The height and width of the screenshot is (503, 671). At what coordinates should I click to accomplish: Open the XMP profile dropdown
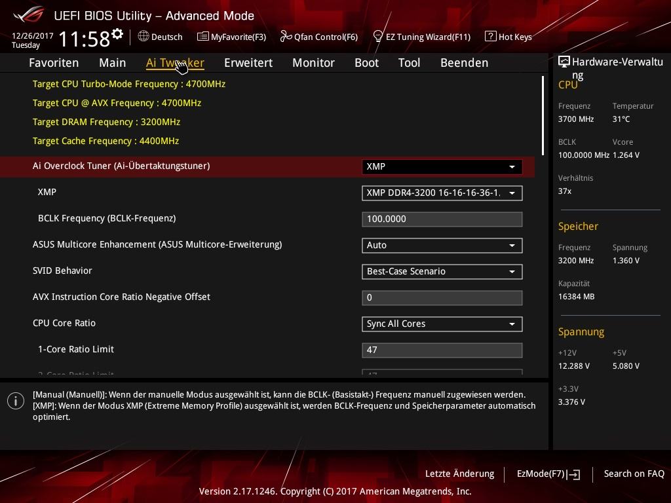pyautogui.click(x=442, y=193)
